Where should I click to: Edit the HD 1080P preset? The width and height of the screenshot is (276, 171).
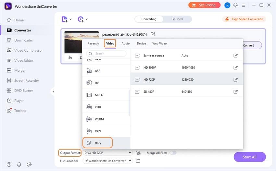pos(235,67)
